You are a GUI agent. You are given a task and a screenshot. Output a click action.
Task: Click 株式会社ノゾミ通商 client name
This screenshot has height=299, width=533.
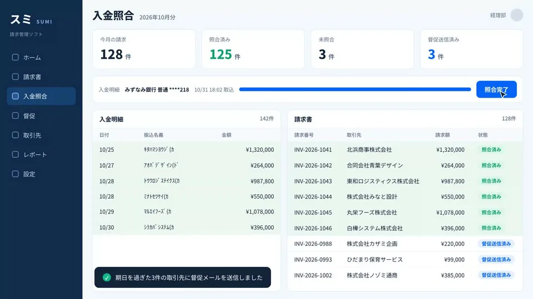click(x=372, y=275)
